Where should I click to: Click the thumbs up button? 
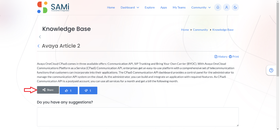68,91
